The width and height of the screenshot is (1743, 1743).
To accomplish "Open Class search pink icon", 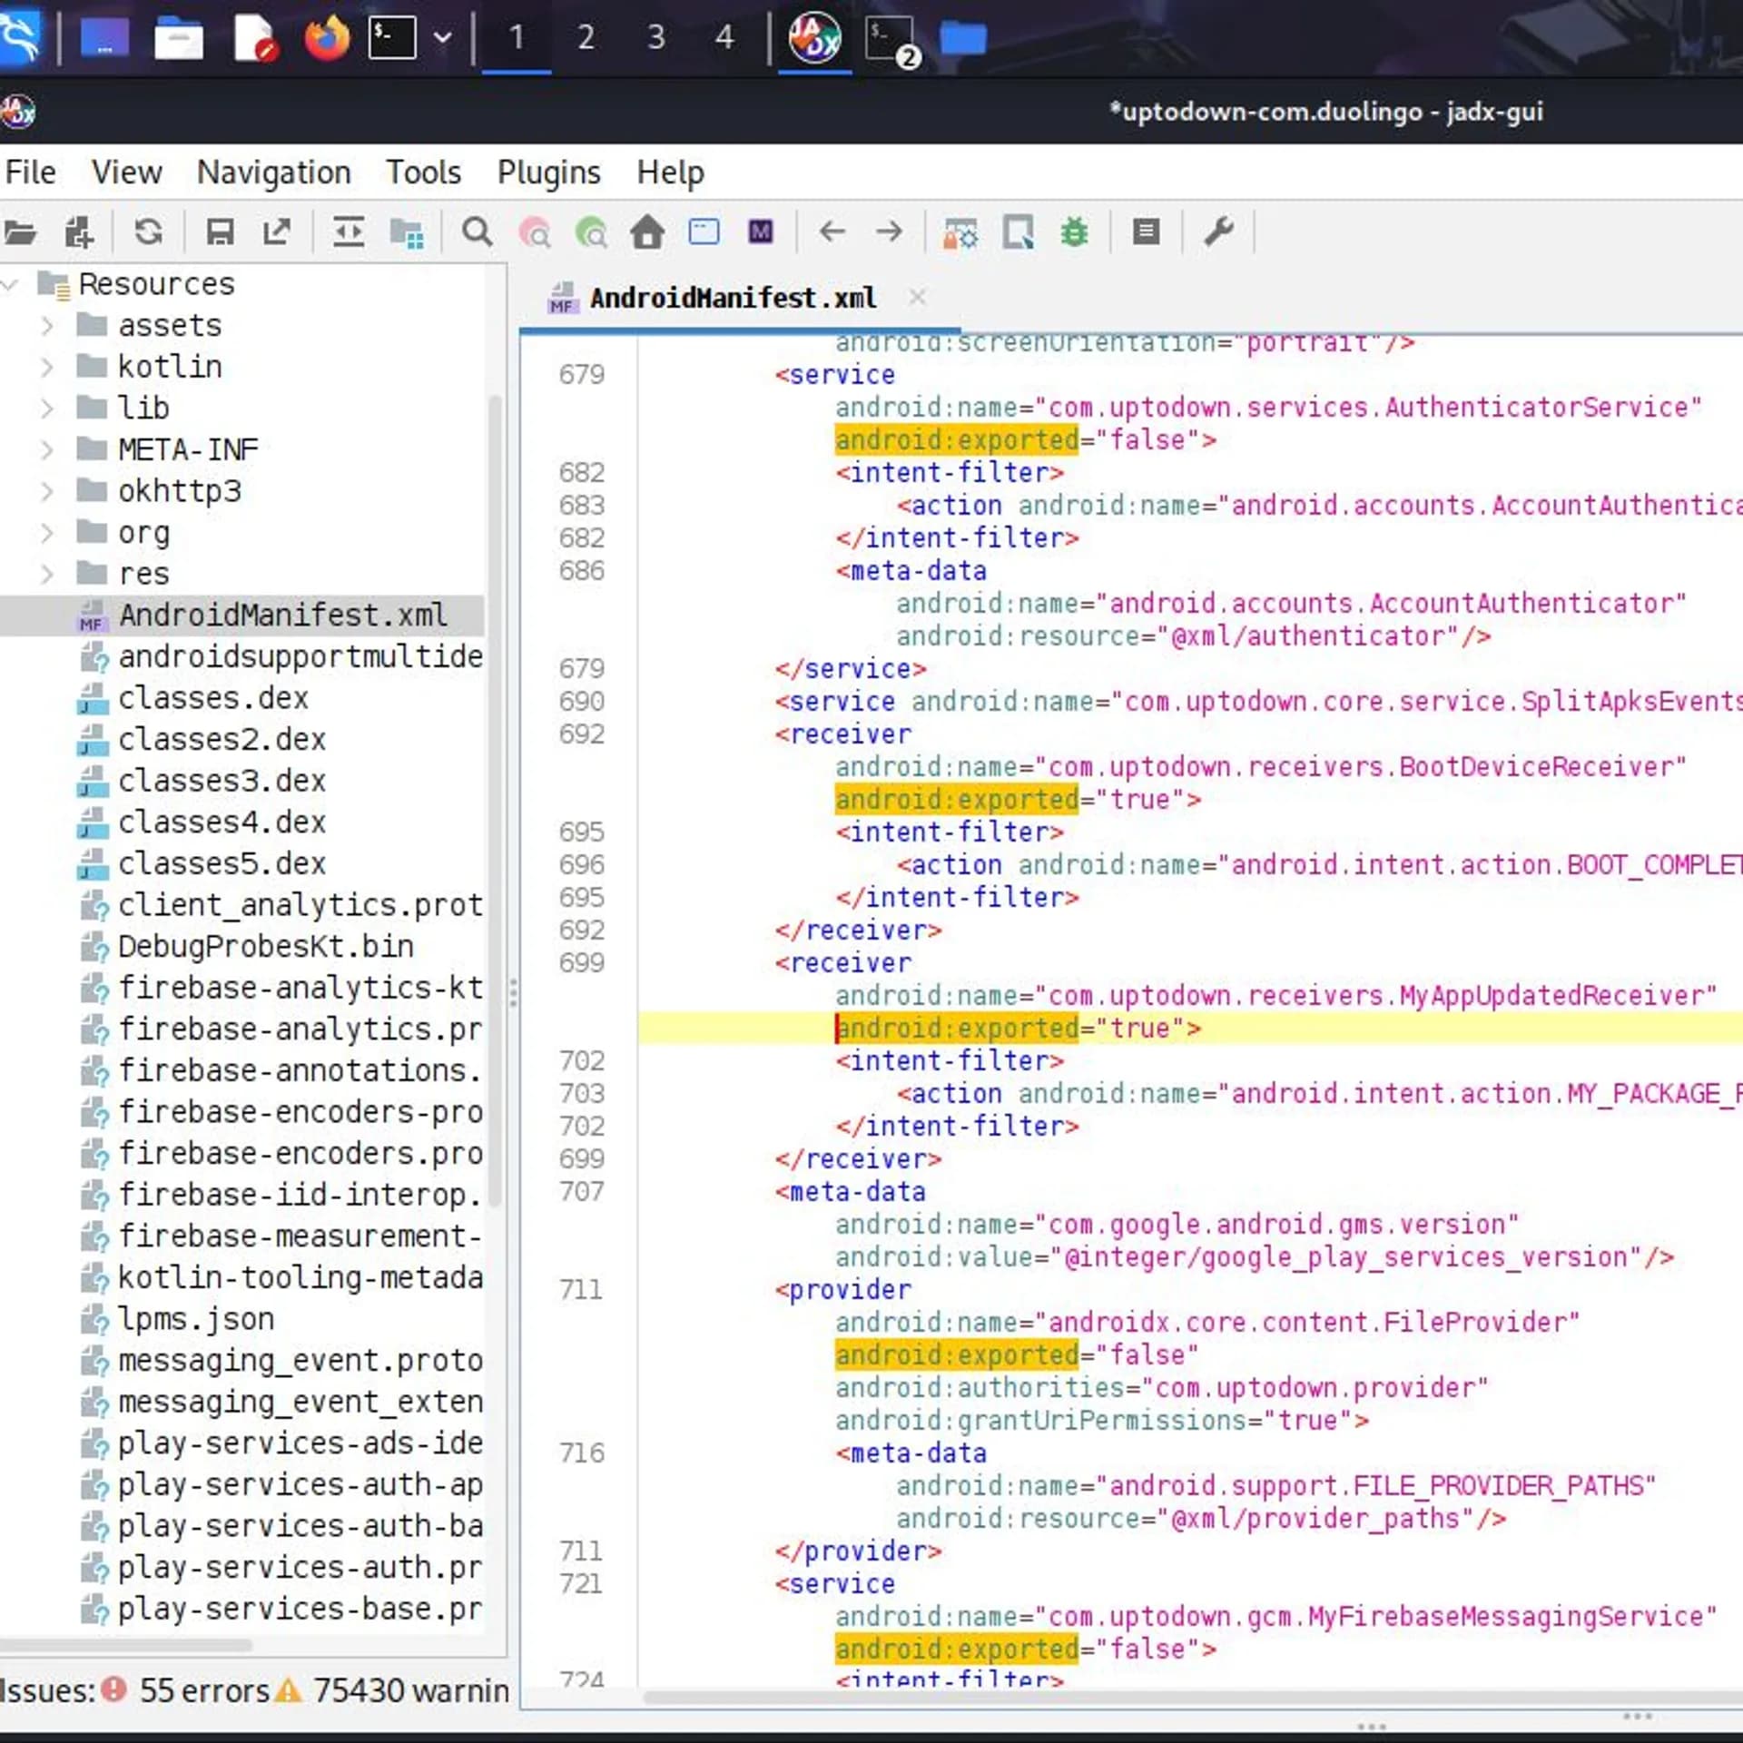I will tap(535, 232).
